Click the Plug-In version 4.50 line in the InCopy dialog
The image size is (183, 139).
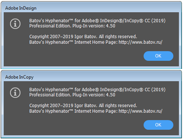click(72, 95)
